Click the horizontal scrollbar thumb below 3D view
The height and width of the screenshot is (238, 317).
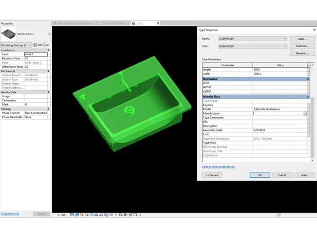[279, 215]
